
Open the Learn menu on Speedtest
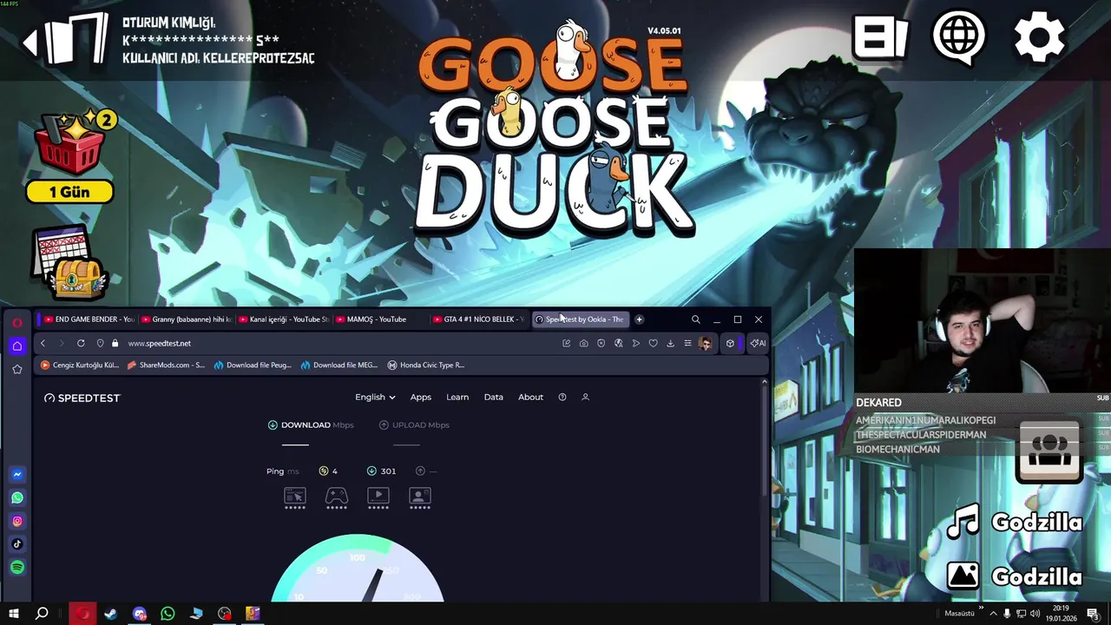point(457,397)
